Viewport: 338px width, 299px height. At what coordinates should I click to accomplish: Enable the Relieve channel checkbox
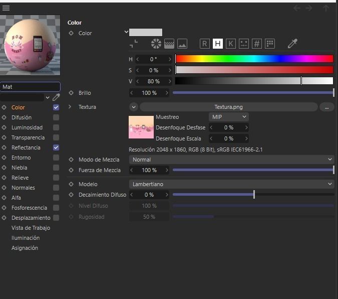coord(56,178)
